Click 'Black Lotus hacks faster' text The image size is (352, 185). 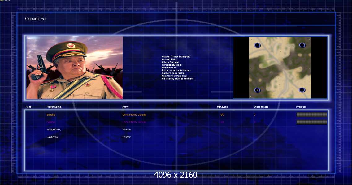[176, 70]
